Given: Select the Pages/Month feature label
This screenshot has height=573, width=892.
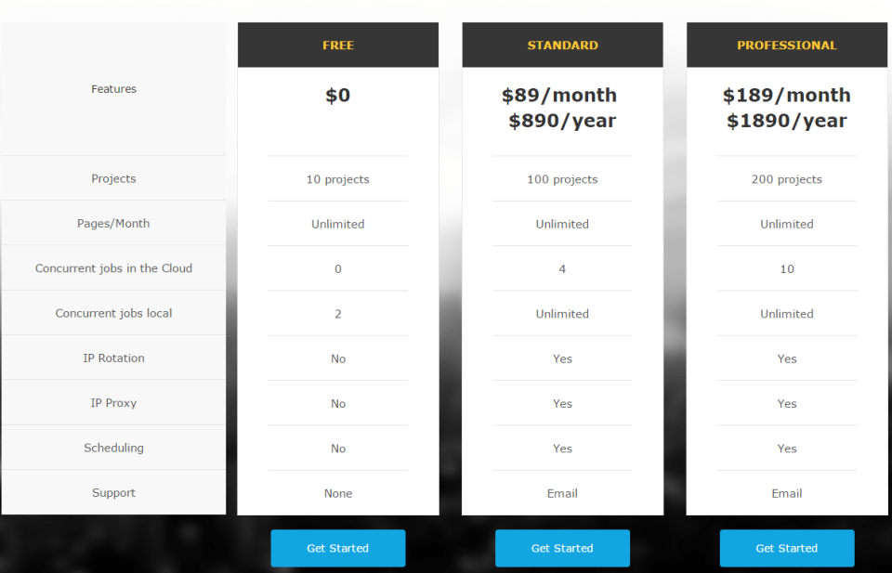Looking at the screenshot, I should tap(113, 223).
